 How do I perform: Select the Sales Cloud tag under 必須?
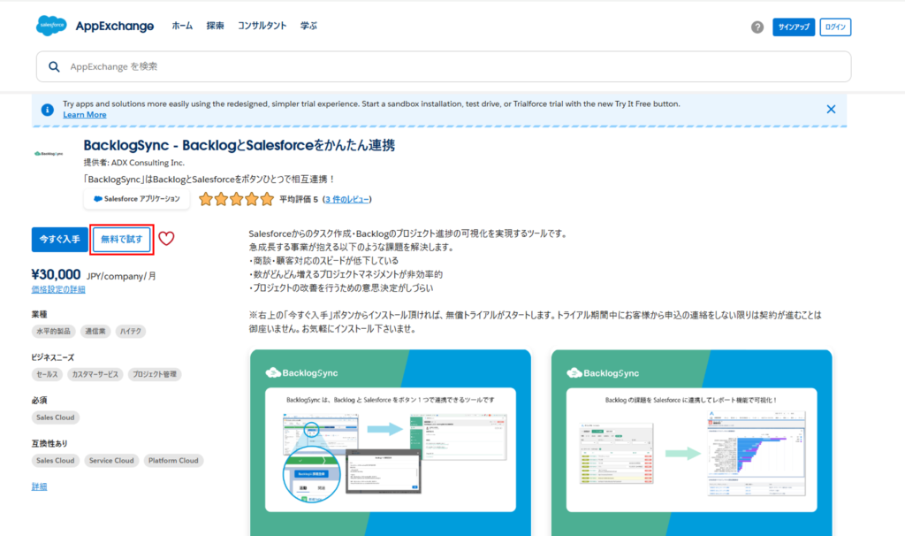(x=56, y=417)
